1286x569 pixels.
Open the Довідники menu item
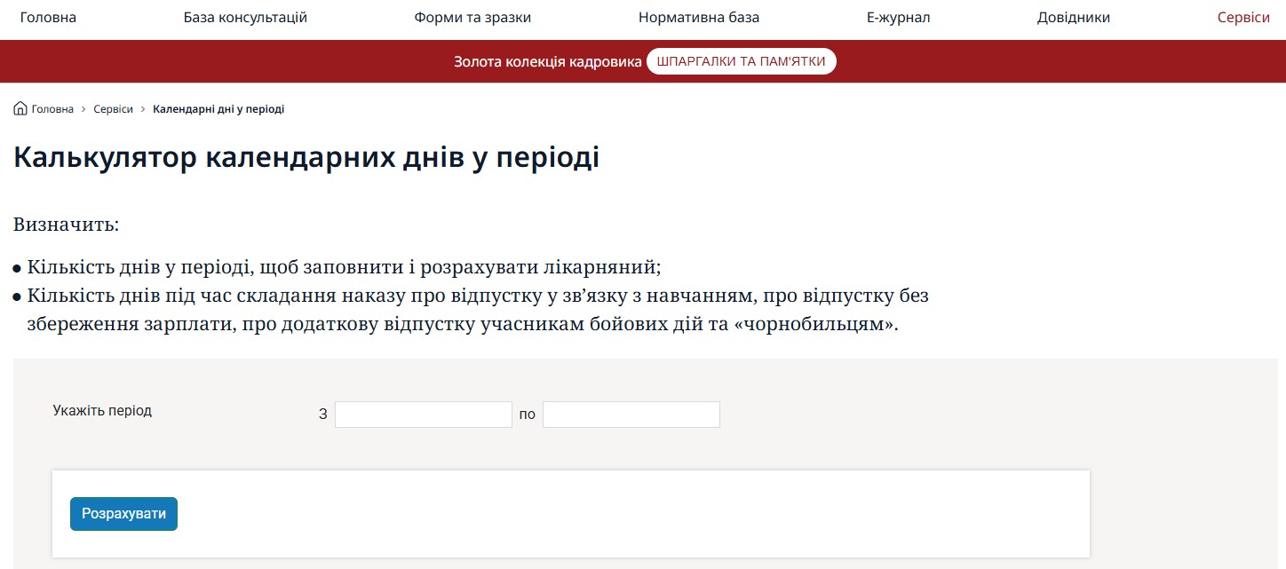click(1073, 18)
